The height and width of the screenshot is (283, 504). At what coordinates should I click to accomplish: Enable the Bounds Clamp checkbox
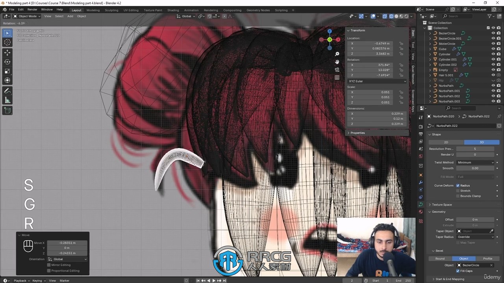(458, 196)
